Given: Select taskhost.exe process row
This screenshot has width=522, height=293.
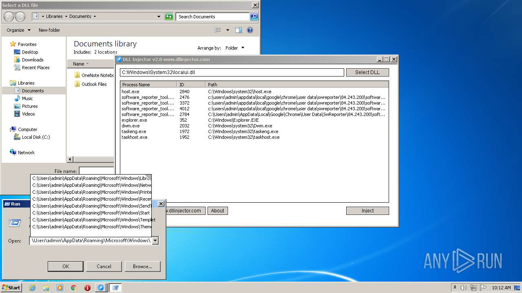Looking at the screenshot, I should pyautogui.click(x=254, y=137).
